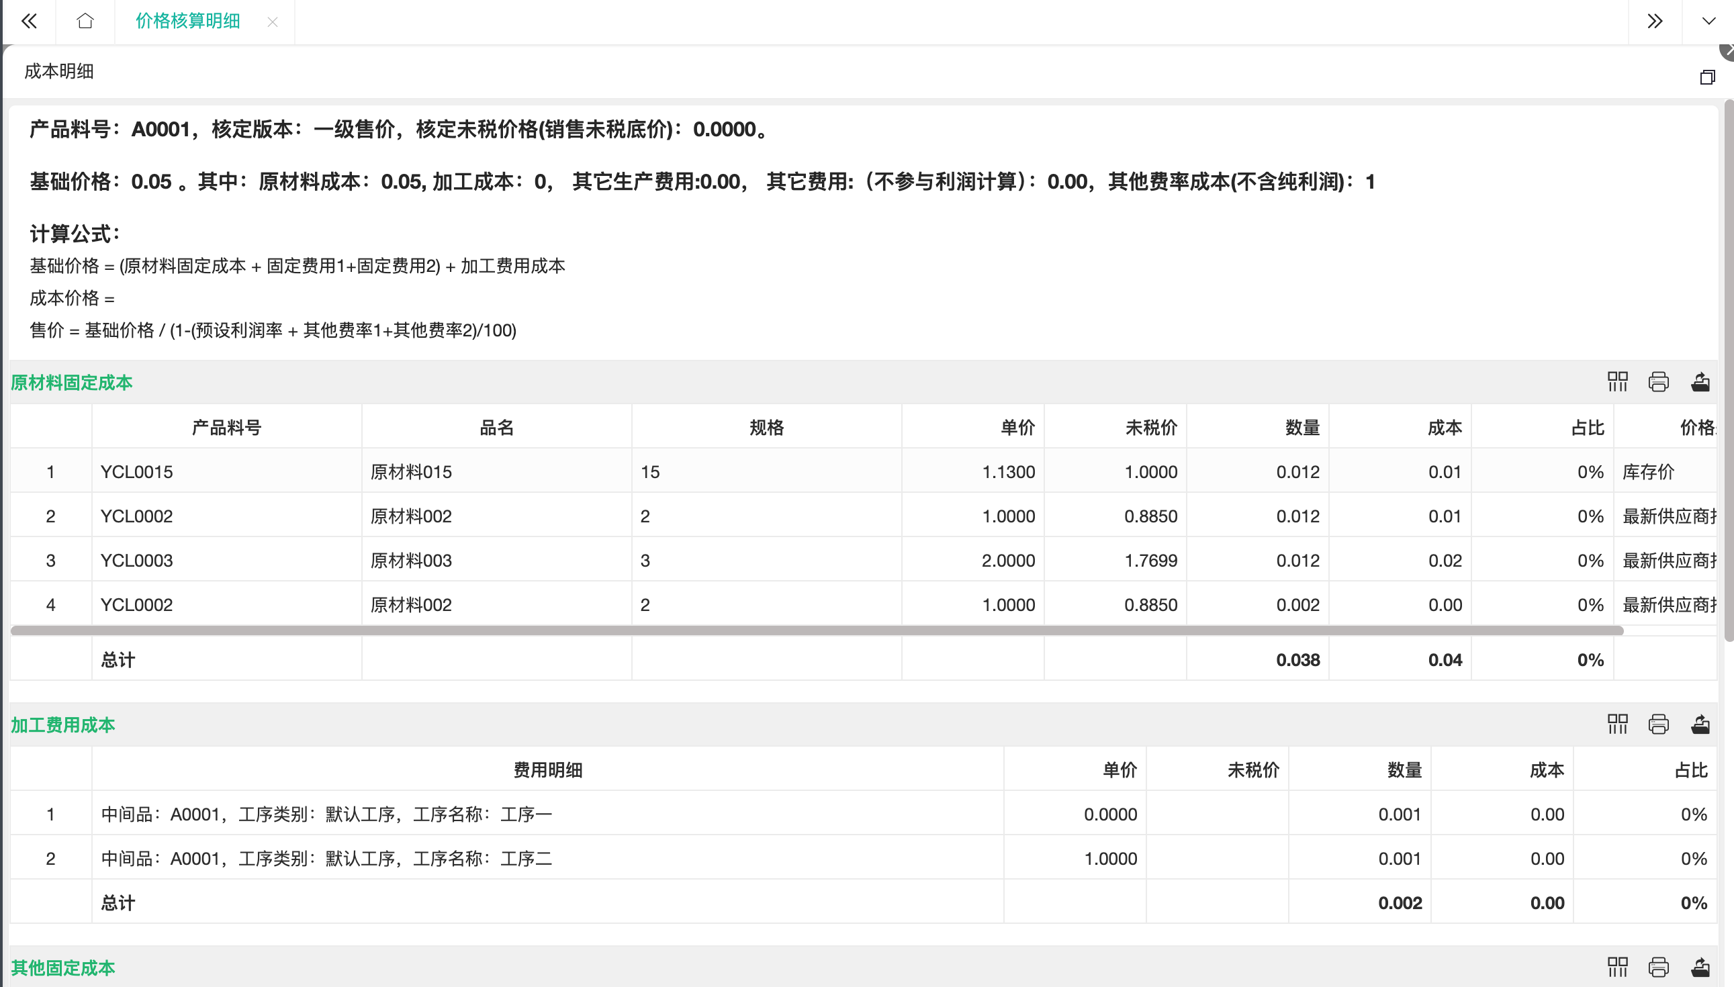The image size is (1734, 987).
Task: Switch to 价格核算明细 tab
Action: (x=188, y=21)
